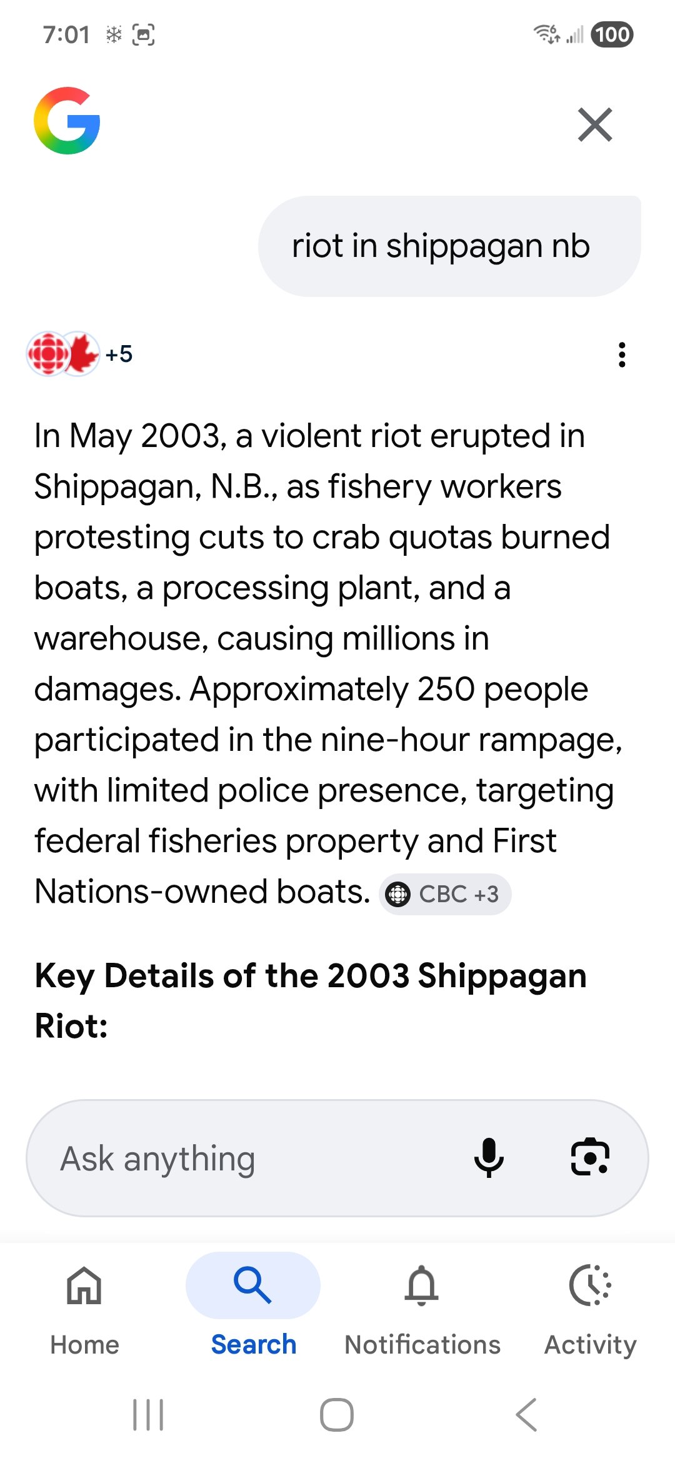This screenshot has width=675, height=1463.
Task: Tap the microphone voice search icon
Action: pos(489,1157)
